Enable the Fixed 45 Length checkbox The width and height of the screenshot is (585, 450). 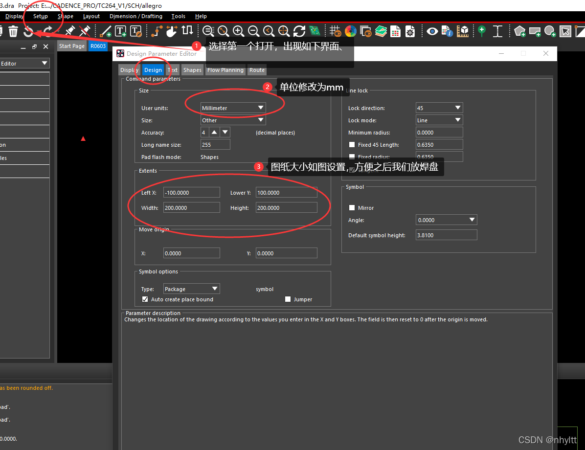pyautogui.click(x=352, y=145)
